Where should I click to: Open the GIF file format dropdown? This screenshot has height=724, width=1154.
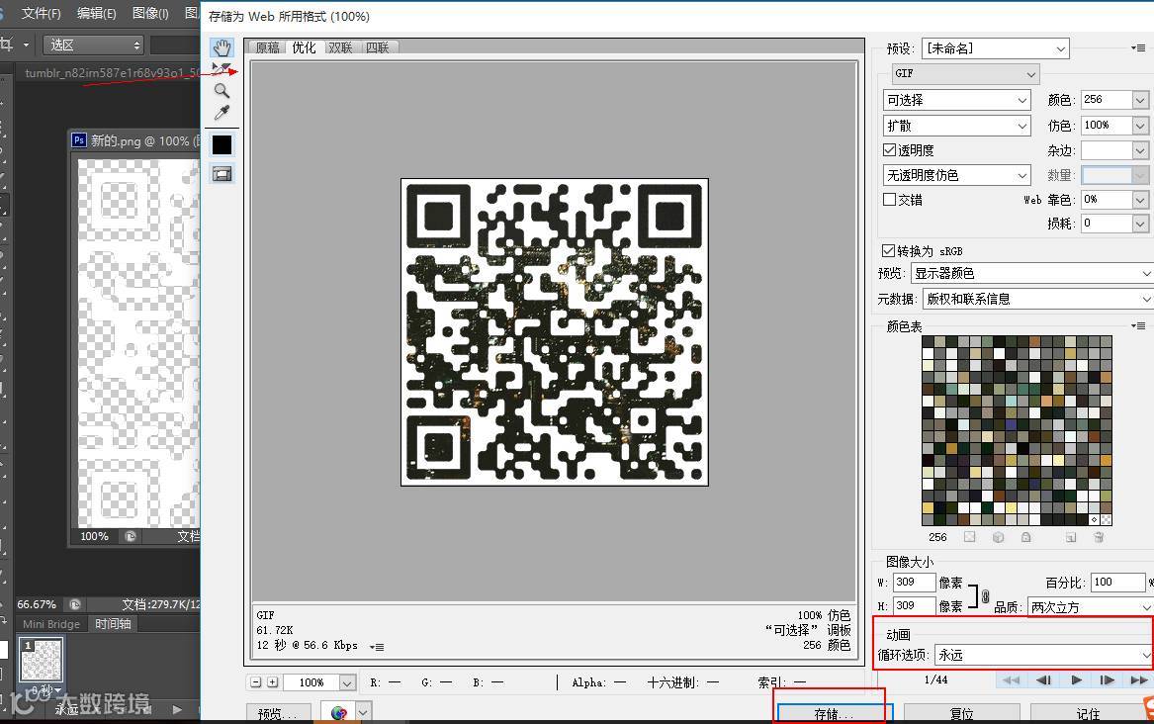pos(965,73)
